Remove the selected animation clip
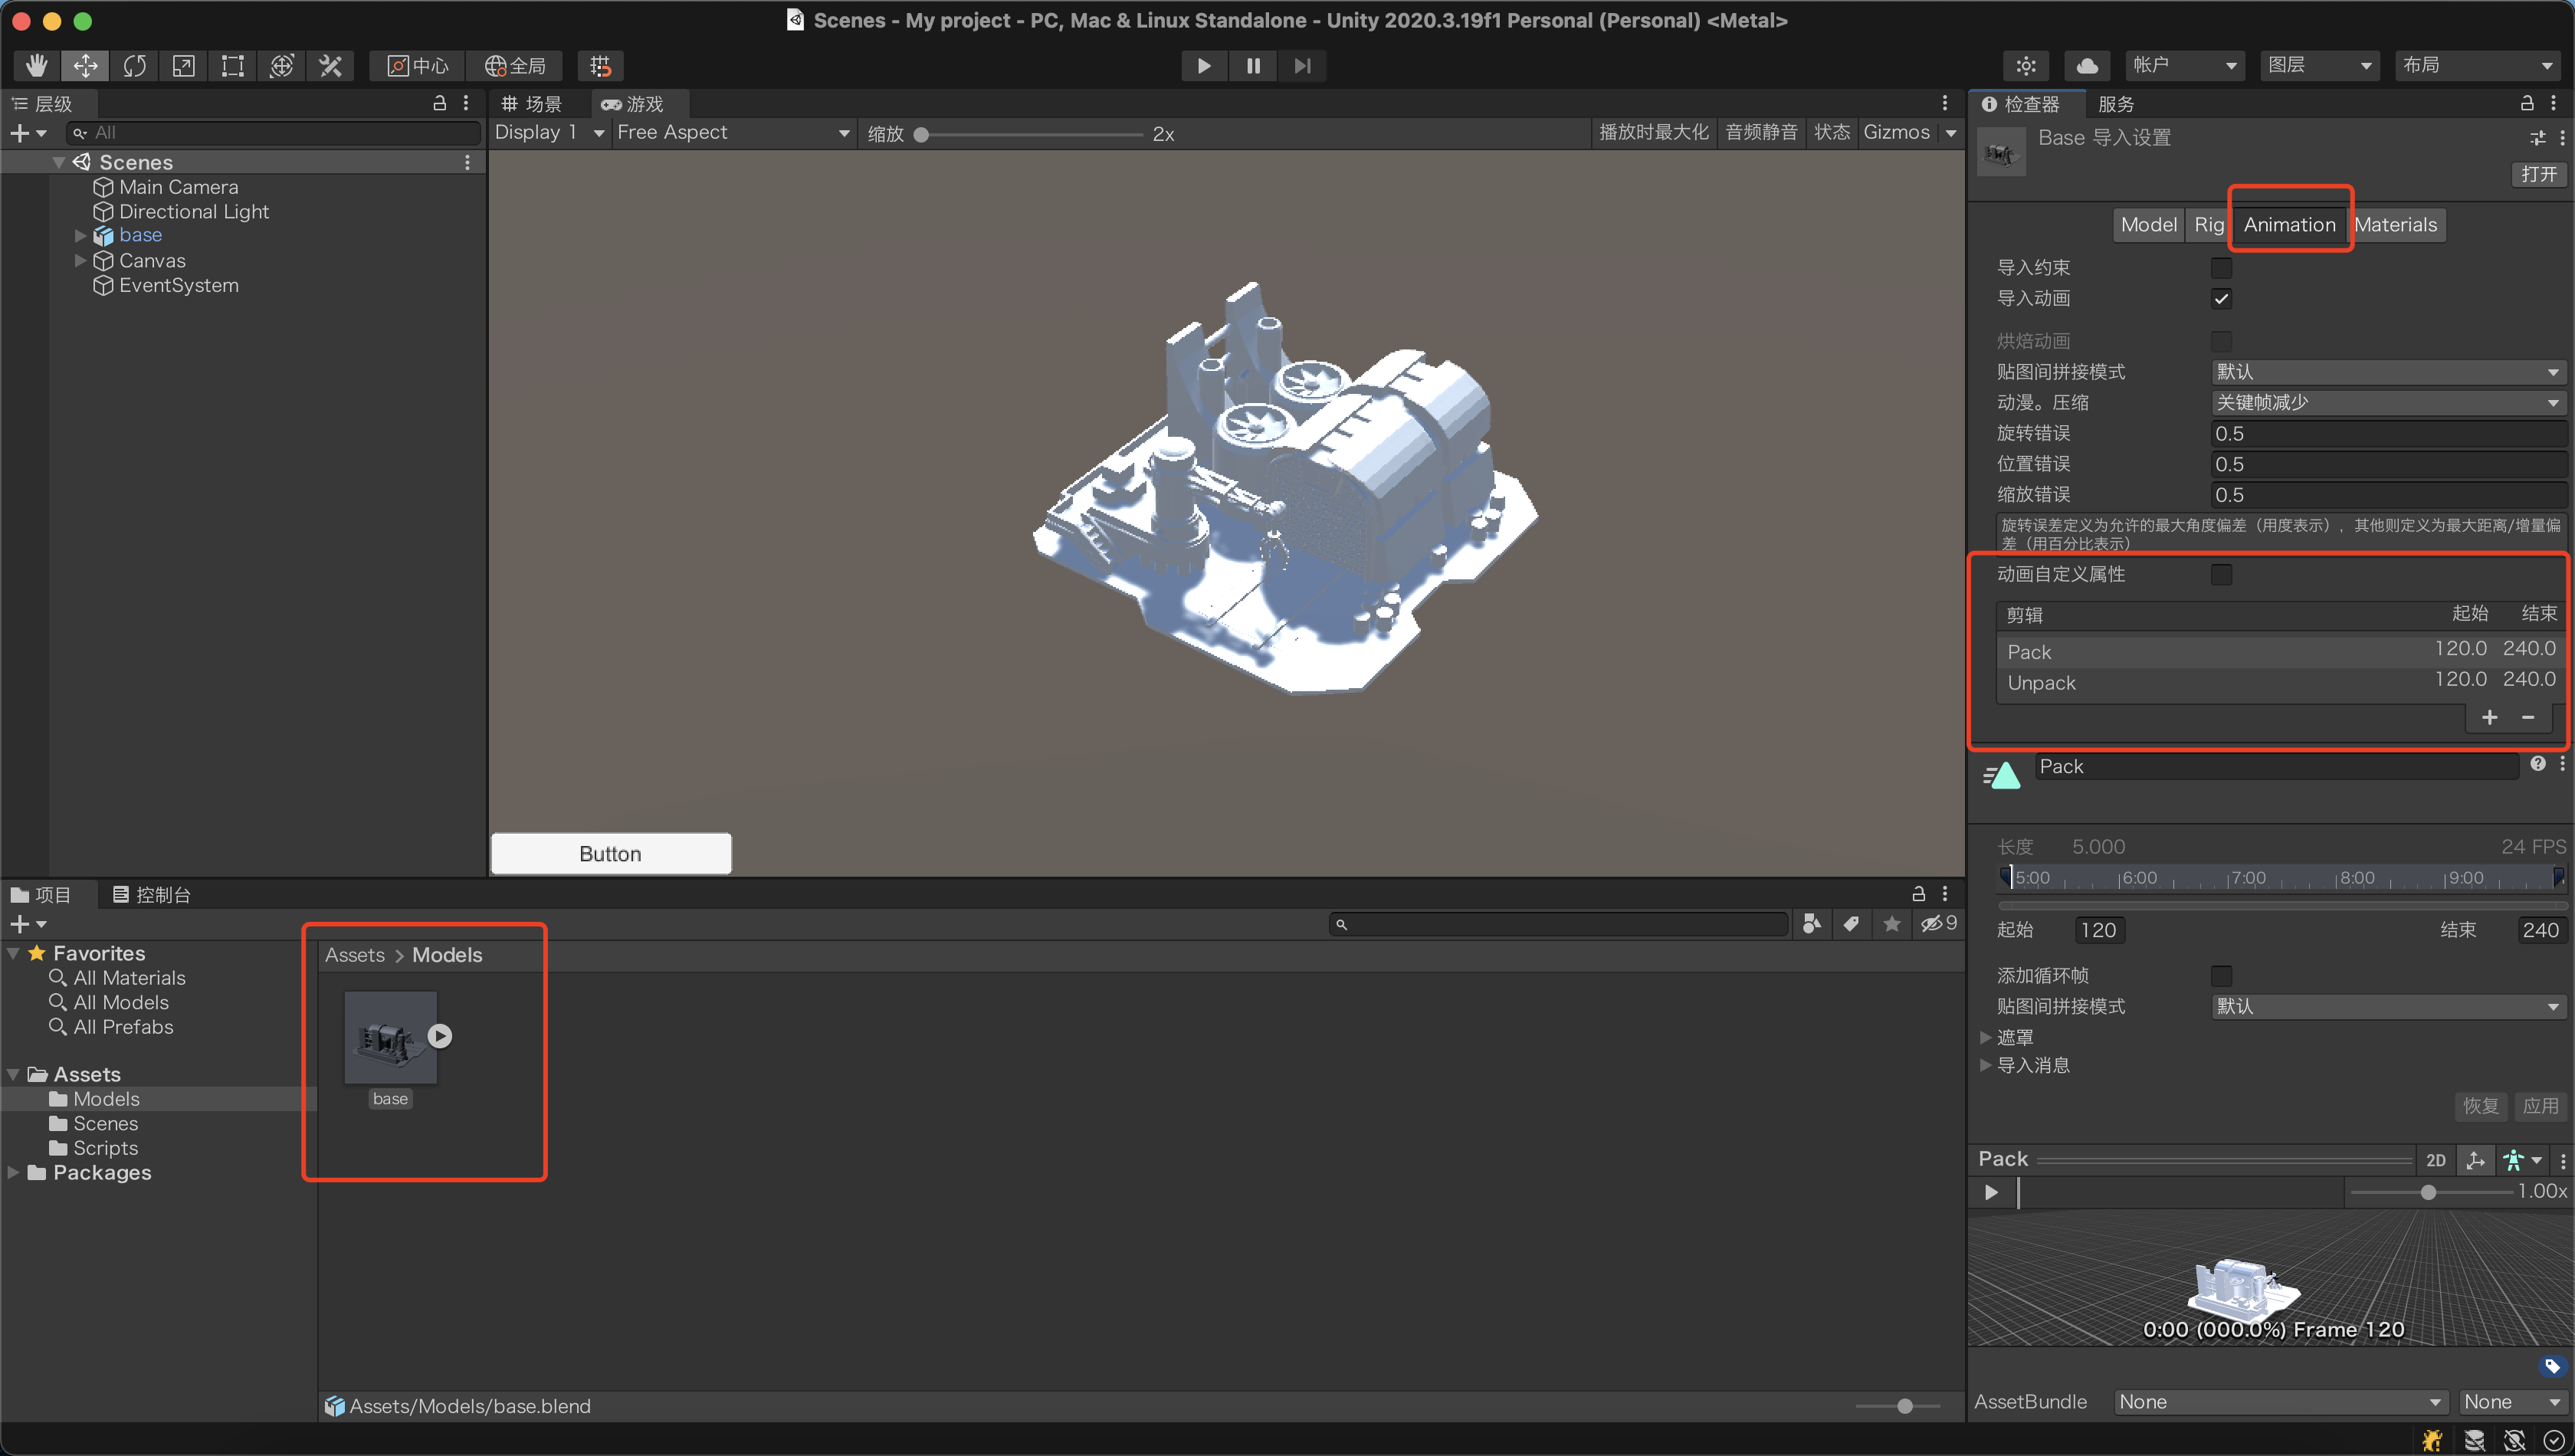The width and height of the screenshot is (2575, 1456). point(2528,718)
